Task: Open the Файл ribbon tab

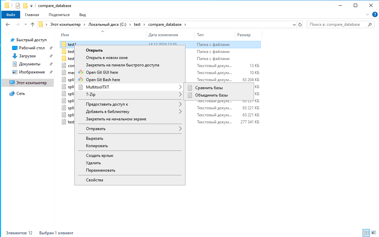Action: 10,15
